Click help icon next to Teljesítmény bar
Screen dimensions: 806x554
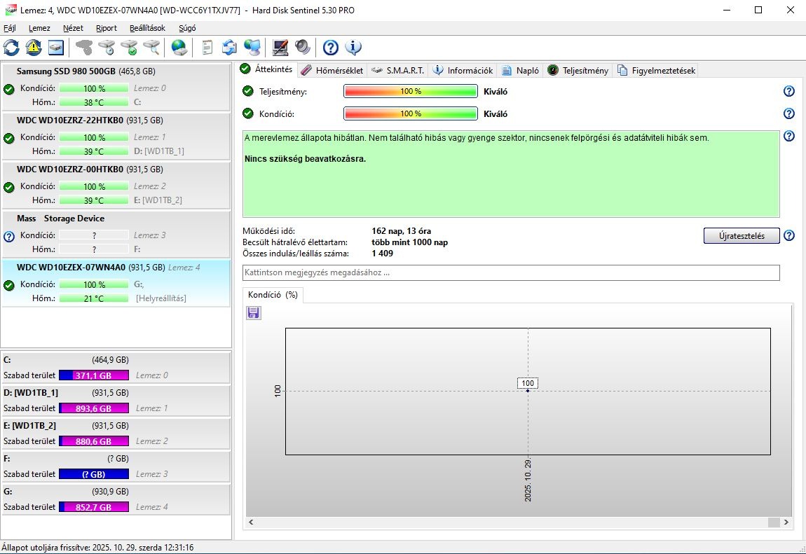[789, 91]
